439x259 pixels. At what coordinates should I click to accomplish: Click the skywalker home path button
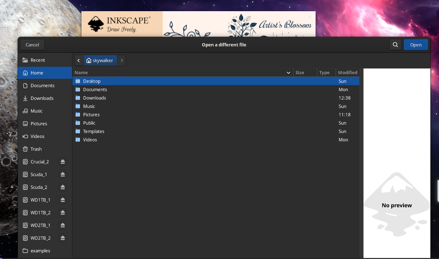pyautogui.click(x=100, y=61)
